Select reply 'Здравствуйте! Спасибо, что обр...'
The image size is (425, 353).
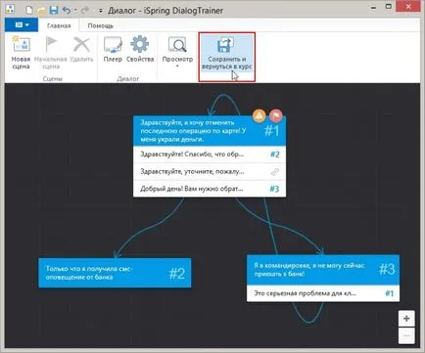pyautogui.click(x=210, y=154)
